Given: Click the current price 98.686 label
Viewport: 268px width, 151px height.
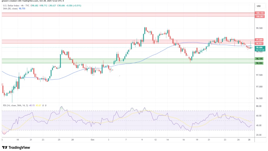Looking at the screenshot, I should click(x=259, y=47).
